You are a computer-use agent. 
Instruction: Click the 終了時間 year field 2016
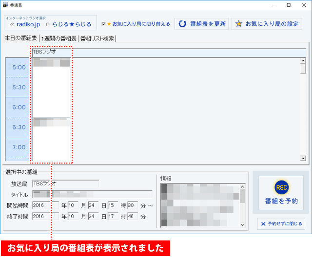click(45, 216)
